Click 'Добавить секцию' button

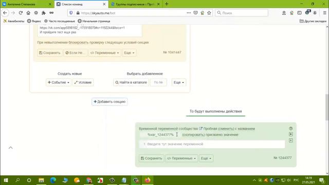[109, 102]
